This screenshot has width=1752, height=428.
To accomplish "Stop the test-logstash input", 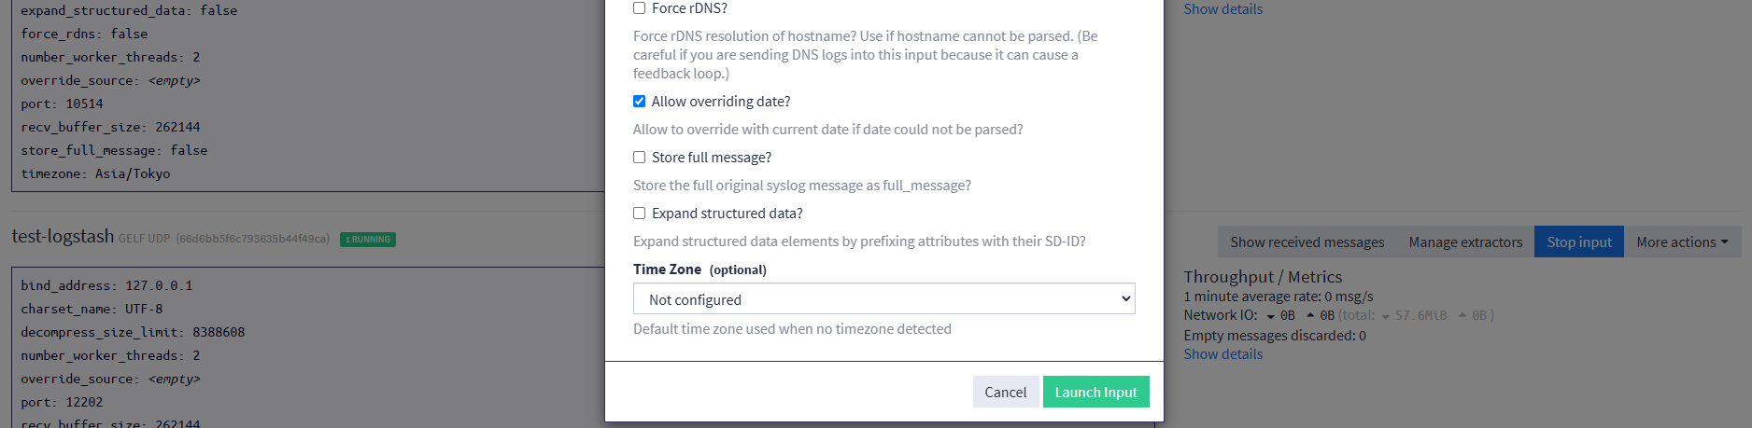I will pyautogui.click(x=1578, y=242).
